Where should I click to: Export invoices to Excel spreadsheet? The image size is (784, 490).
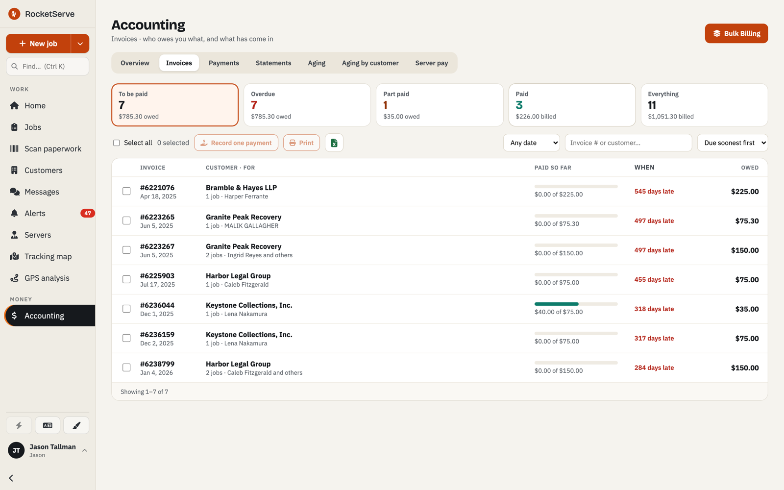coord(334,143)
